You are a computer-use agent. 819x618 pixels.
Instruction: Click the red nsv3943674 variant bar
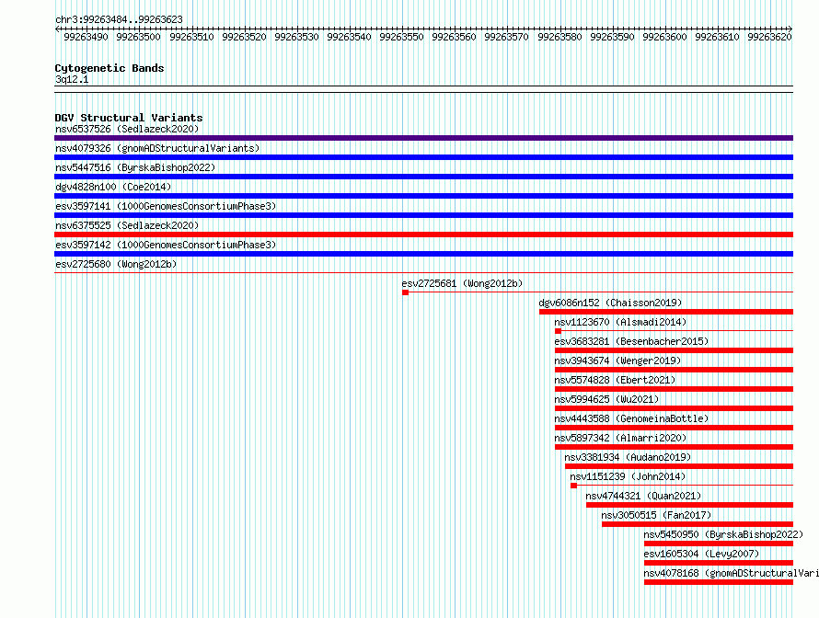pos(674,370)
